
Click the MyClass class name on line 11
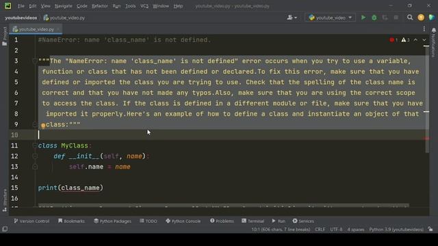(75, 146)
